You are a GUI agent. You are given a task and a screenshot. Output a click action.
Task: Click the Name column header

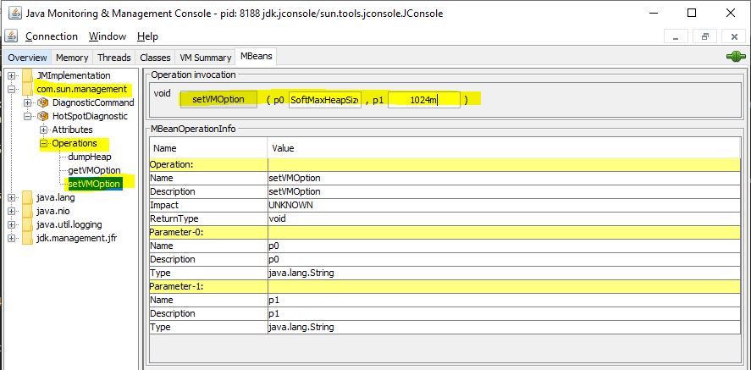pos(208,148)
